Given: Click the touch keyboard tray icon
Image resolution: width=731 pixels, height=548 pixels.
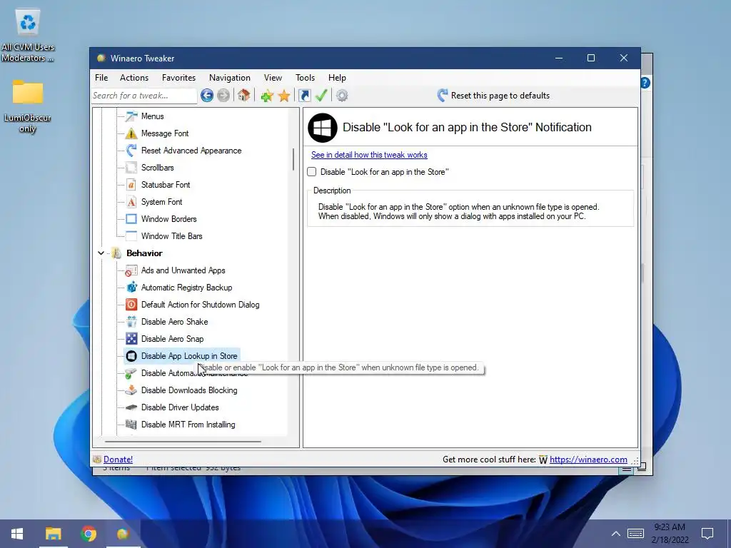Looking at the screenshot, I should pyautogui.click(x=635, y=534).
